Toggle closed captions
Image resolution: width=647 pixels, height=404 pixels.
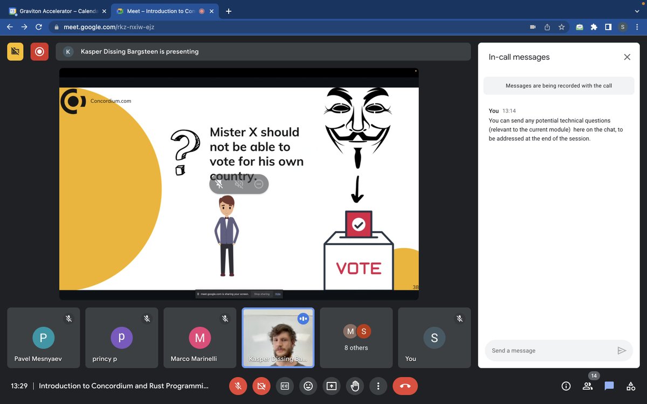[x=285, y=386]
